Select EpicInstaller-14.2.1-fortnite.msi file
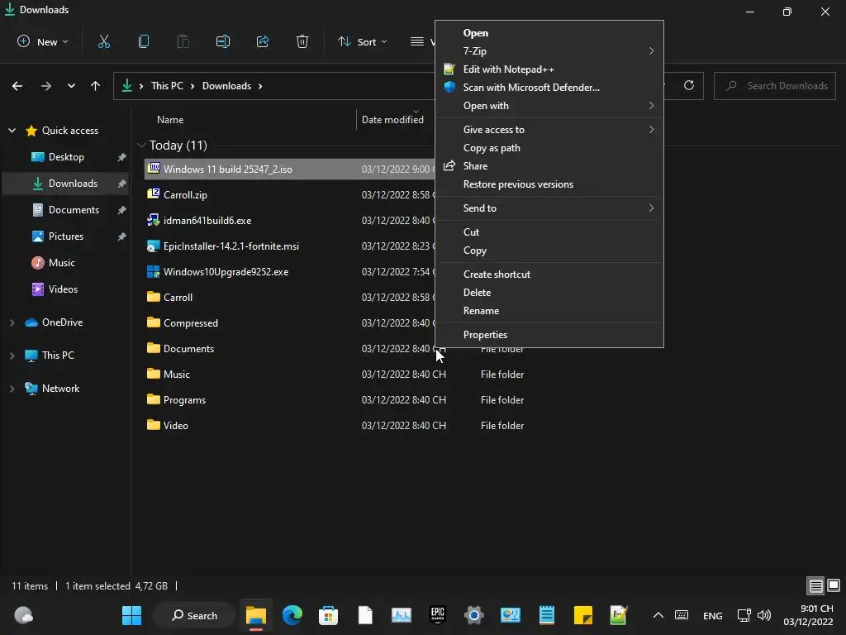This screenshot has width=846, height=635. click(x=231, y=246)
